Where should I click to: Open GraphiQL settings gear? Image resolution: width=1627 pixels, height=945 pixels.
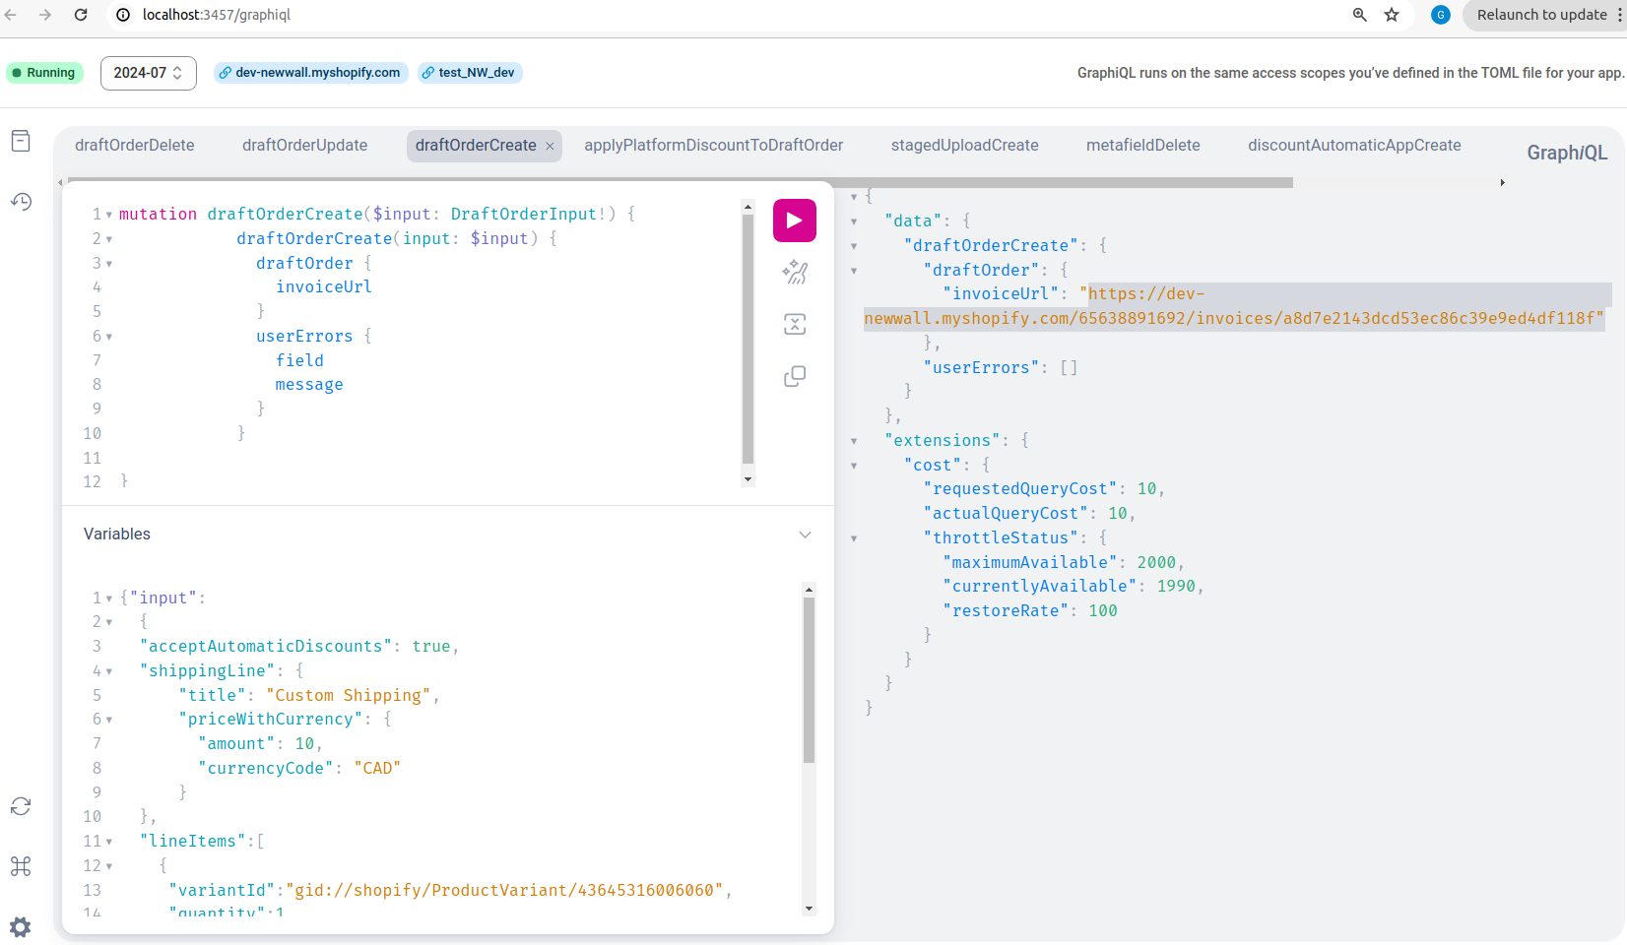21,926
